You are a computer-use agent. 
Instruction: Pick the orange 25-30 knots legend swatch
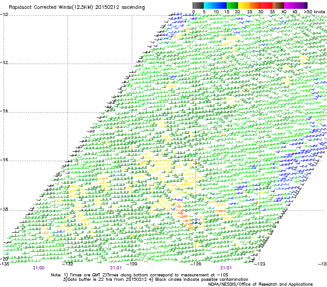pos(255,5)
